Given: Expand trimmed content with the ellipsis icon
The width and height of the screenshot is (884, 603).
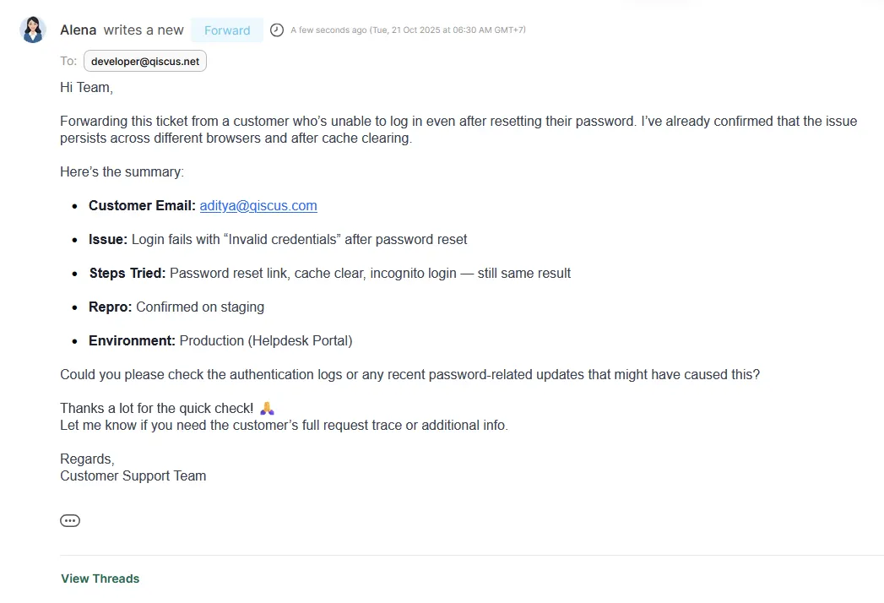Looking at the screenshot, I should [70, 520].
